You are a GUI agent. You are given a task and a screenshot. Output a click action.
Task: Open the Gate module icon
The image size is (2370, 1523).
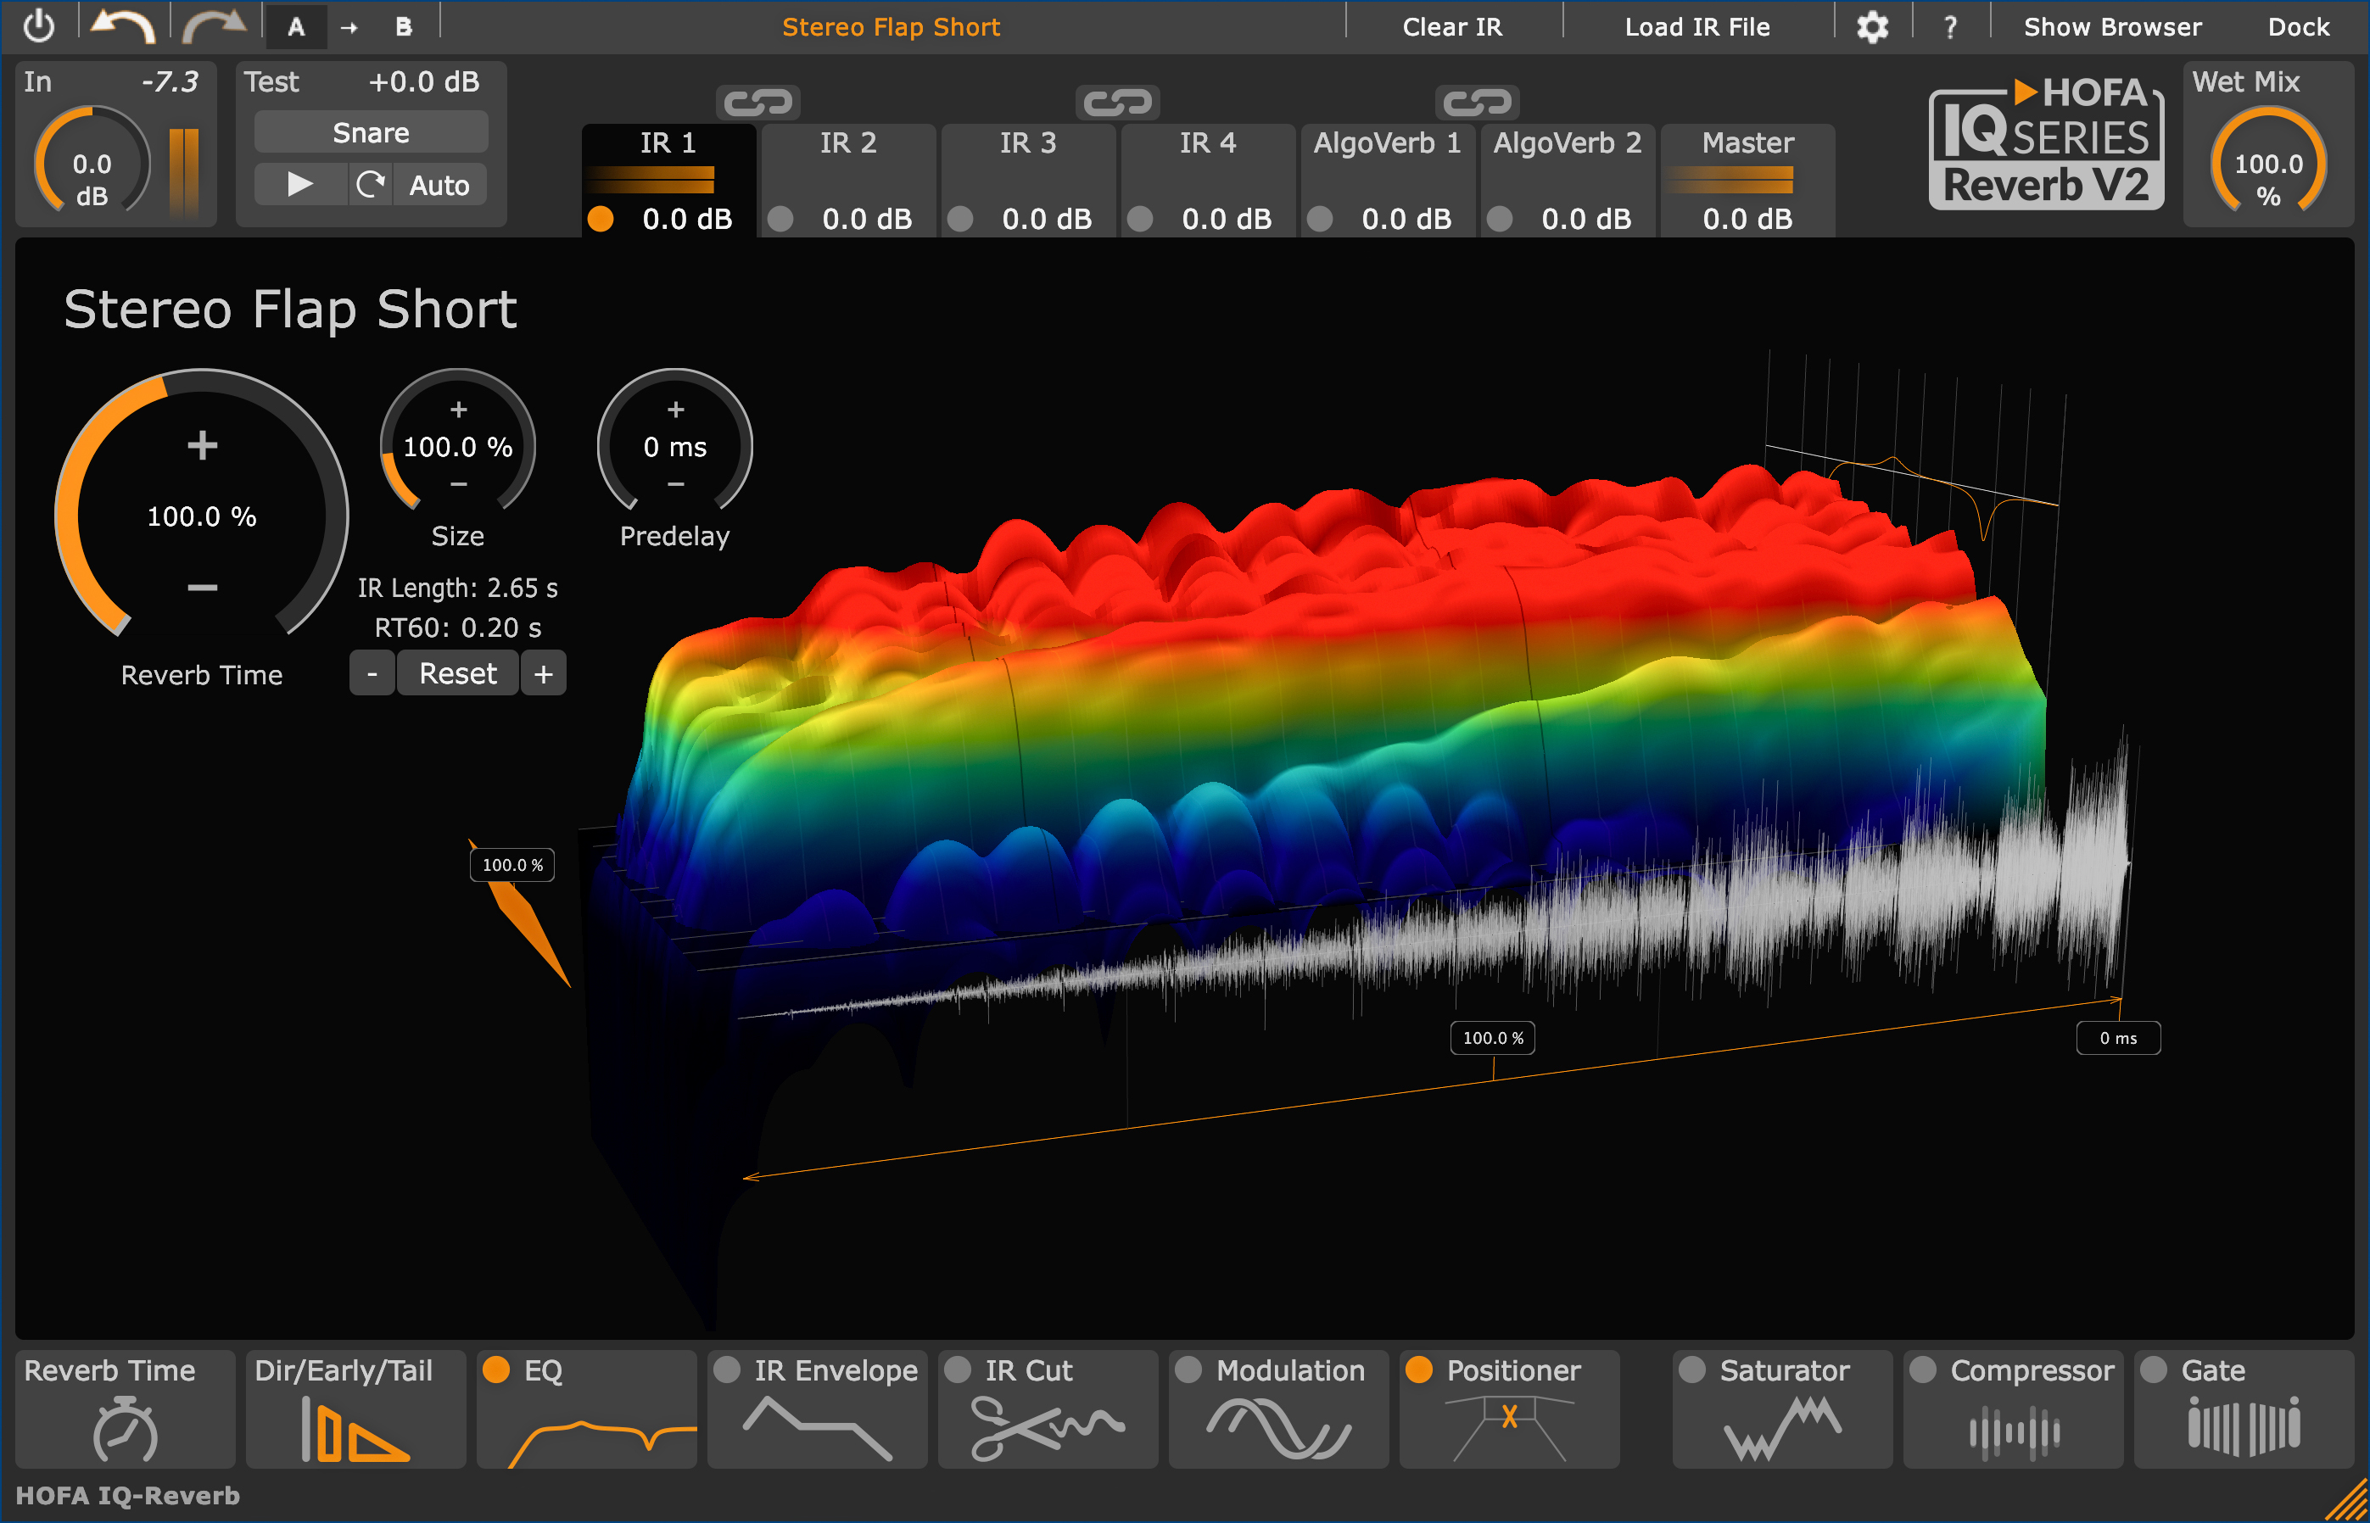point(2244,1428)
